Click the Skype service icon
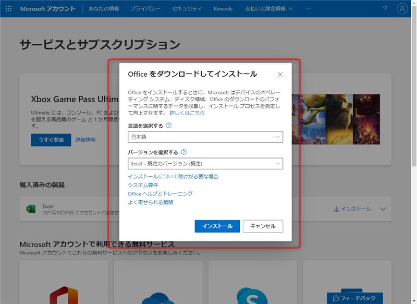 [x=252, y=296]
